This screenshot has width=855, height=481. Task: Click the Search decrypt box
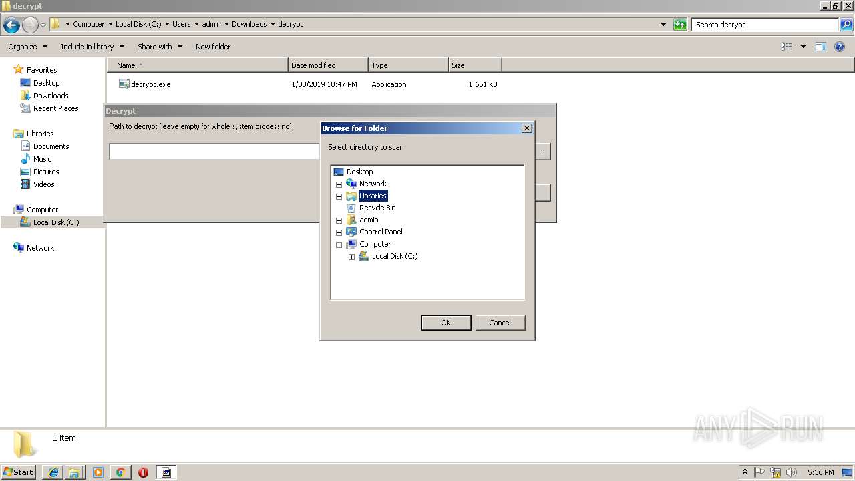coord(765,25)
